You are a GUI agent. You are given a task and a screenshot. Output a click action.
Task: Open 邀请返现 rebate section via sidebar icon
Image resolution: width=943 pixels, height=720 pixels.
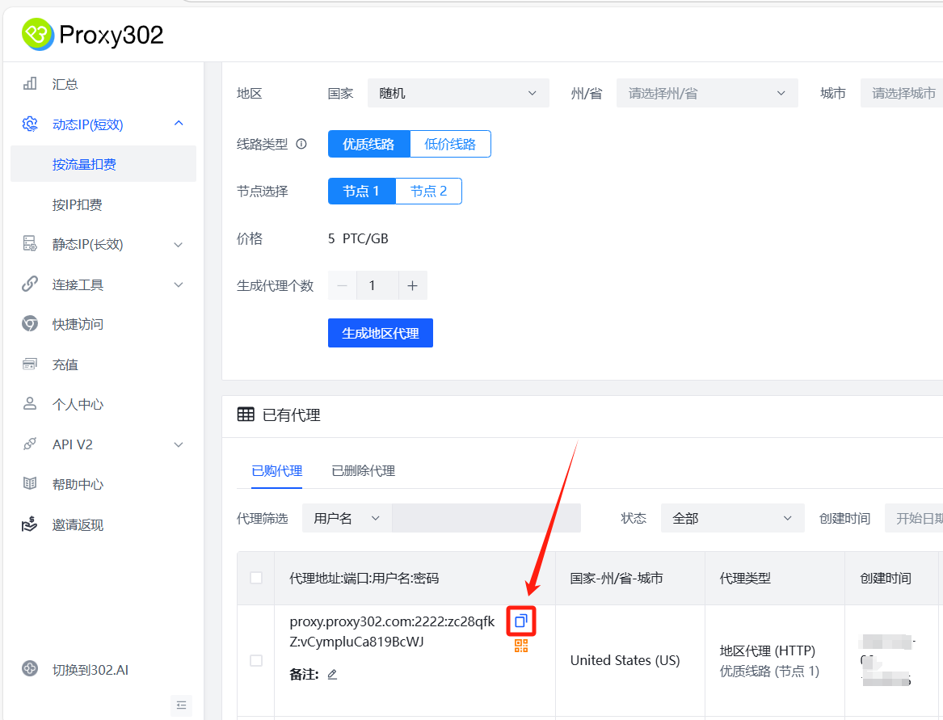pyautogui.click(x=29, y=524)
